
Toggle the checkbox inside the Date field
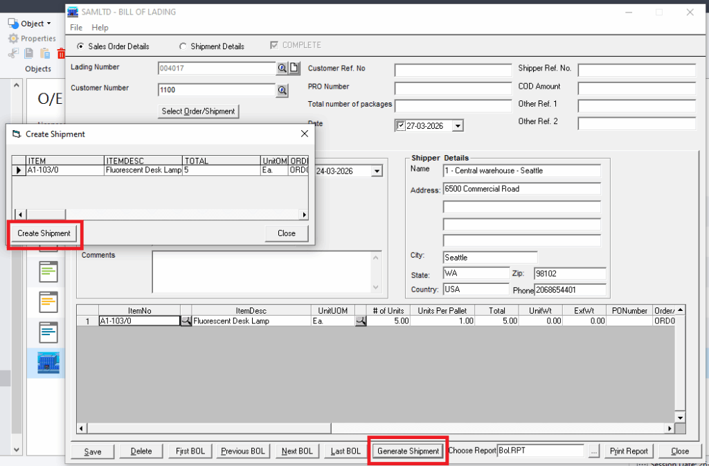400,125
